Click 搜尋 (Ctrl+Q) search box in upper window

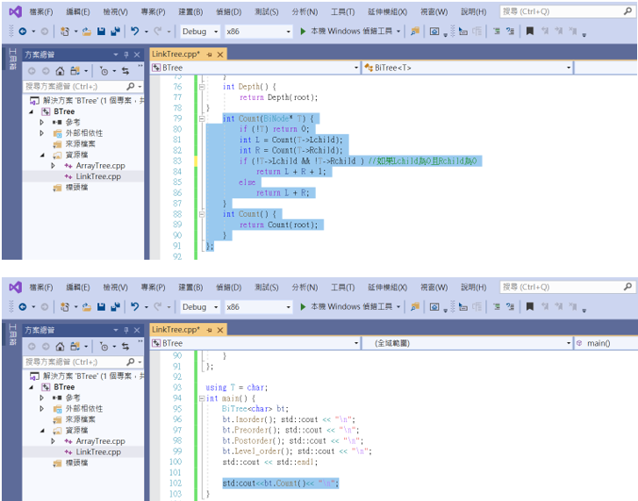click(567, 11)
